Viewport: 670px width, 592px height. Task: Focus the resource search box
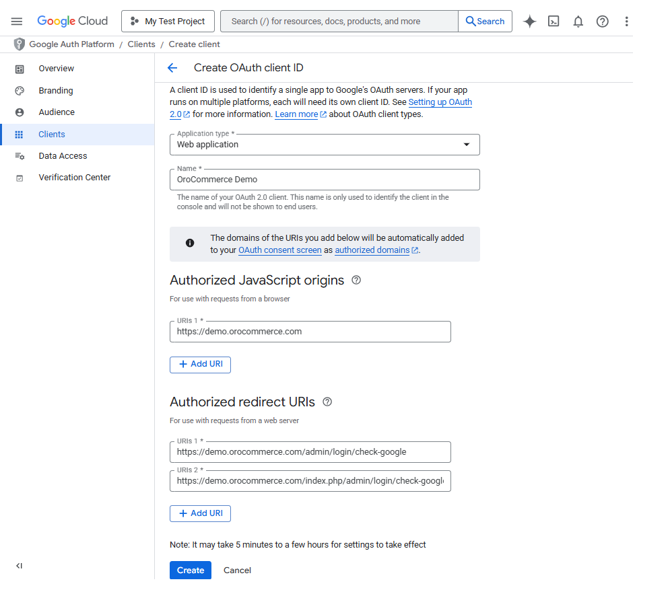tap(339, 22)
